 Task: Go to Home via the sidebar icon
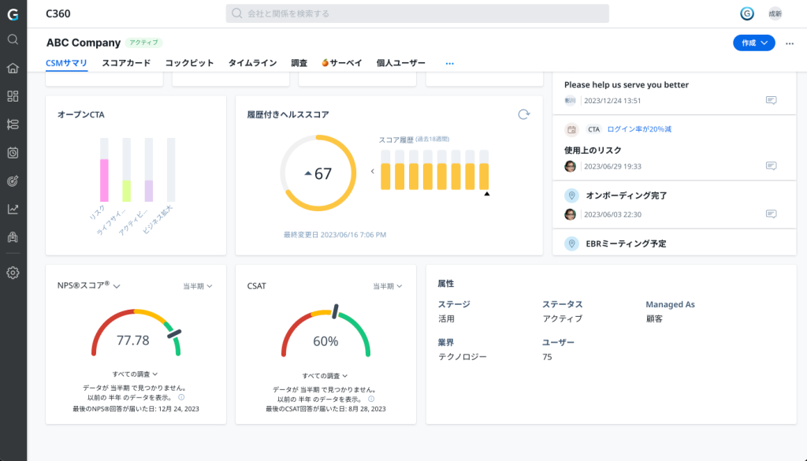coord(13,68)
